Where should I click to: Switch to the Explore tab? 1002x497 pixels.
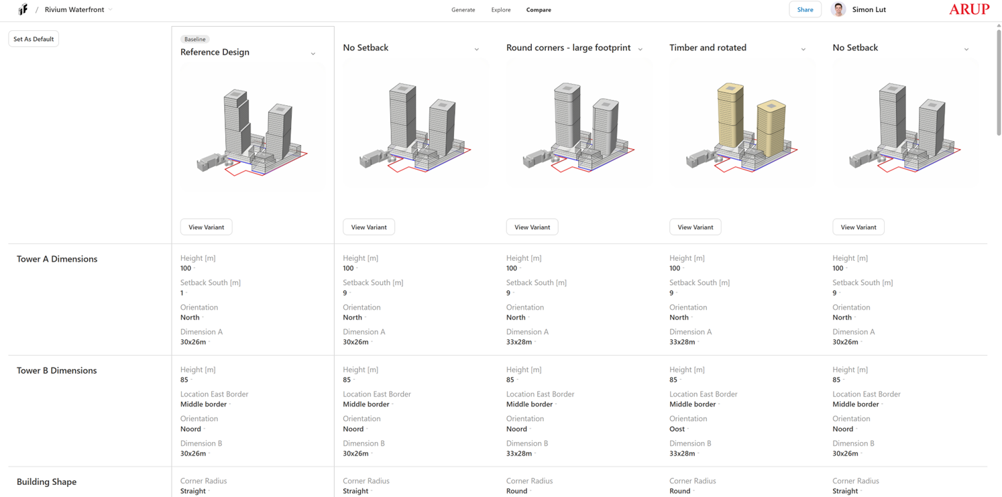pos(500,10)
